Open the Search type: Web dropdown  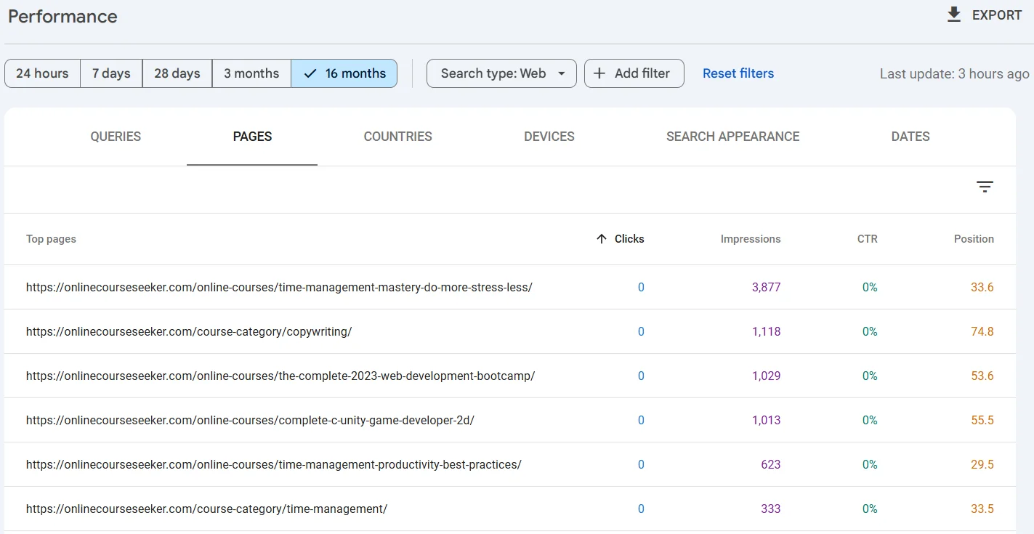click(501, 73)
